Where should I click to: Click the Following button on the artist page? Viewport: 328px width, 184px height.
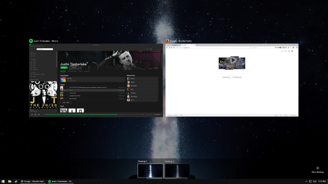tap(73, 67)
